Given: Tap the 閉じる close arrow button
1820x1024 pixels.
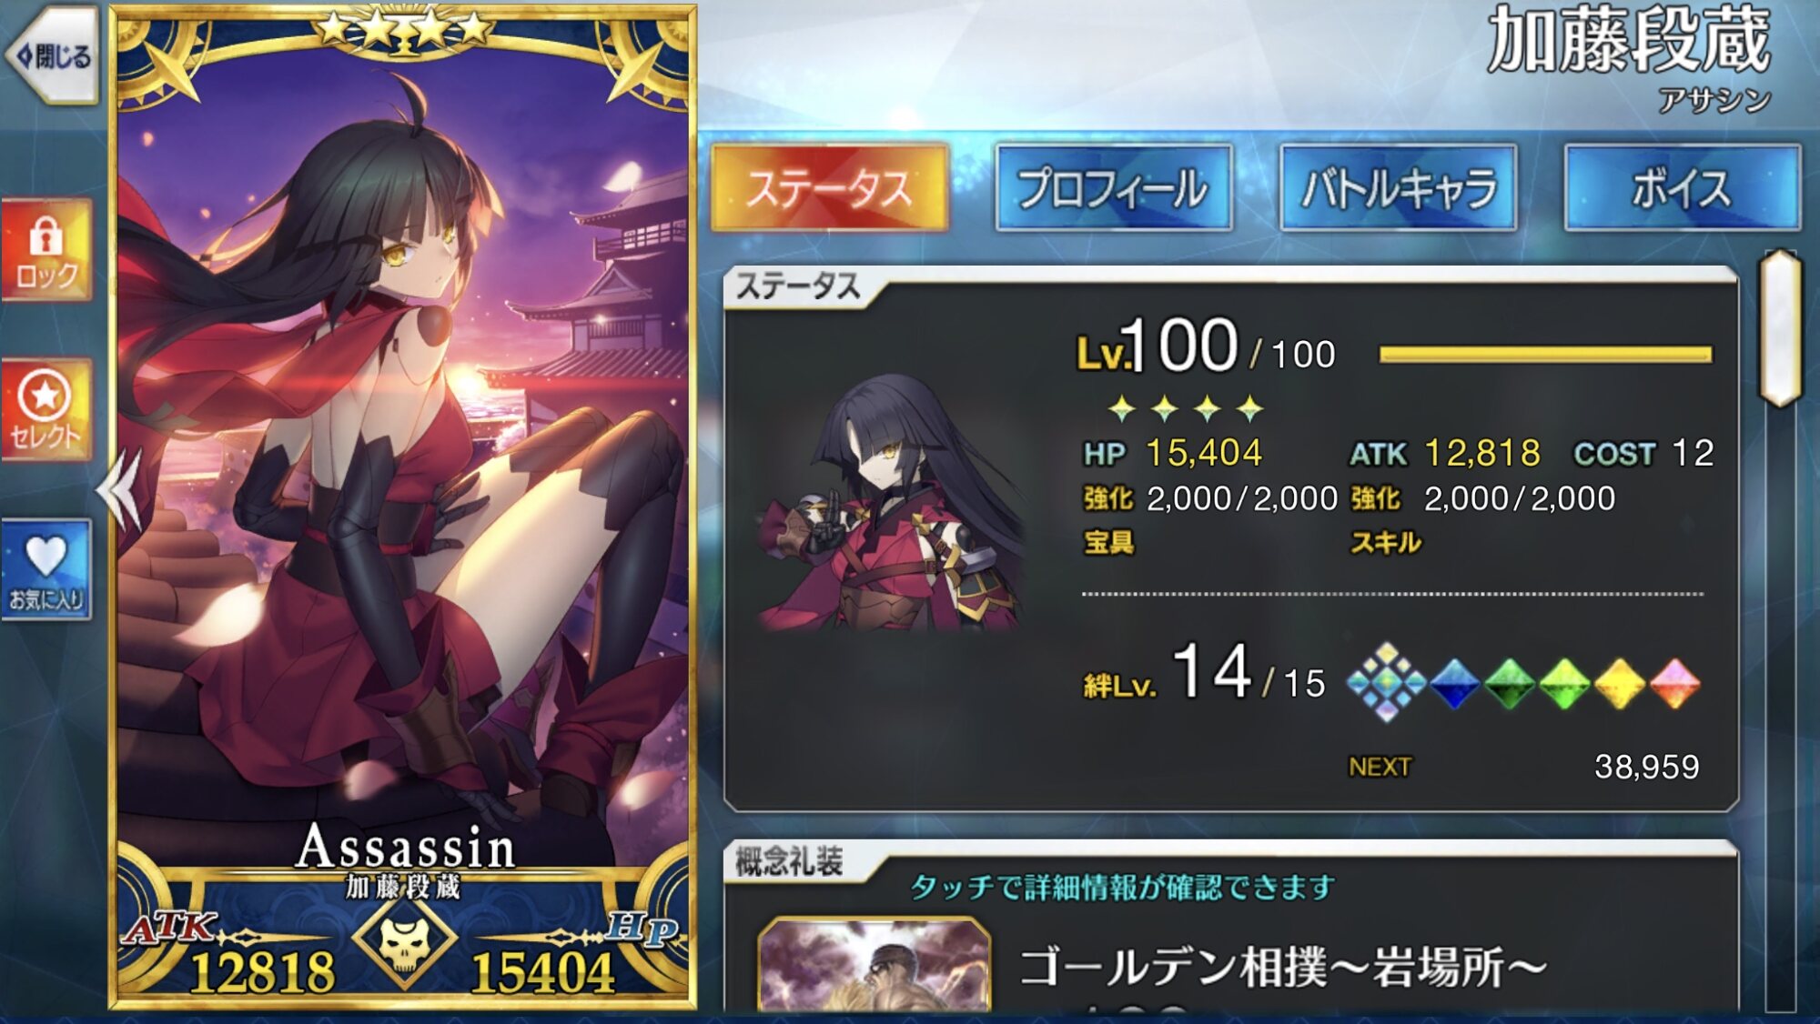Looking at the screenshot, I should (x=53, y=56).
